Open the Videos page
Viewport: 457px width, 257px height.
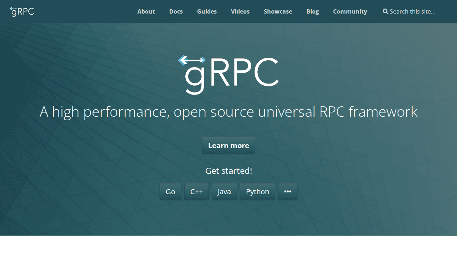pos(240,11)
